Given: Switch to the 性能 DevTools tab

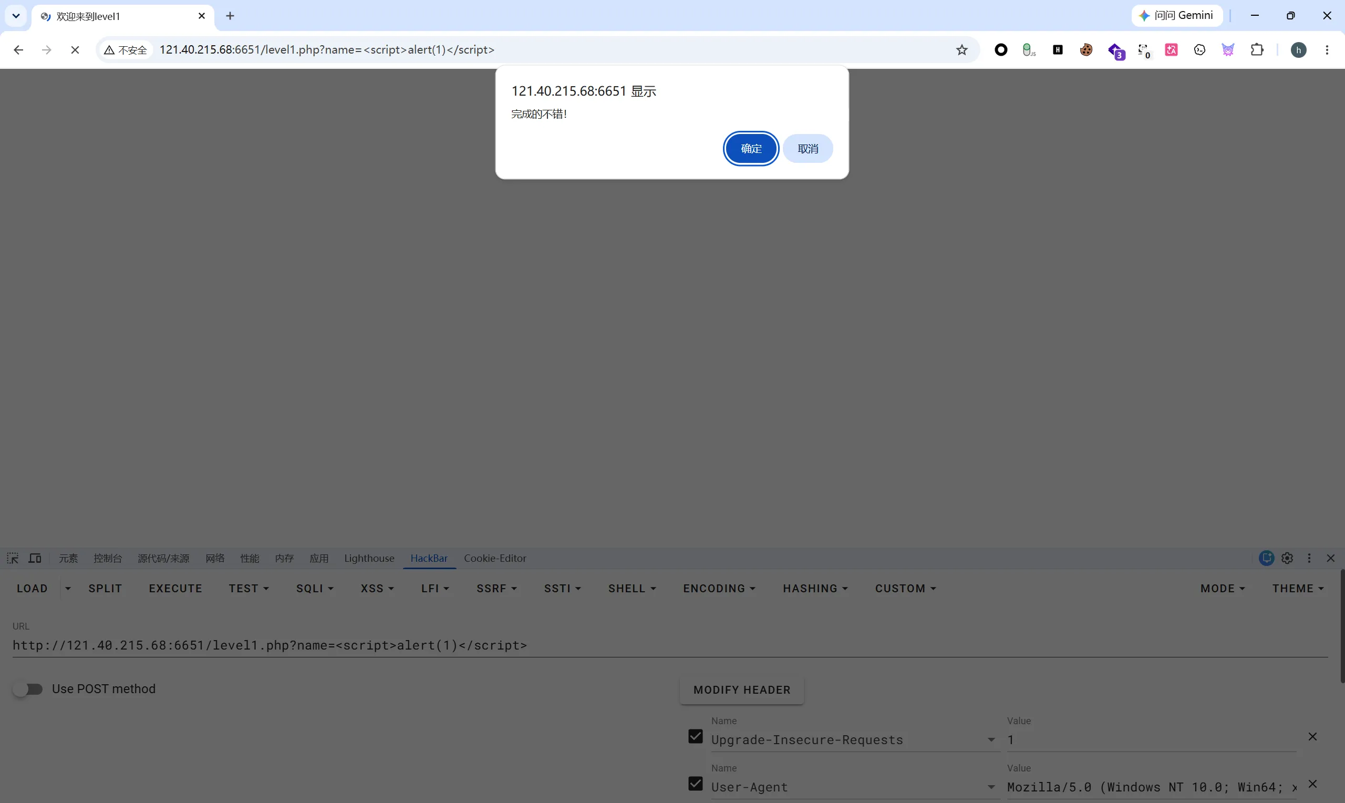Looking at the screenshot, I should tap(250, 558).
